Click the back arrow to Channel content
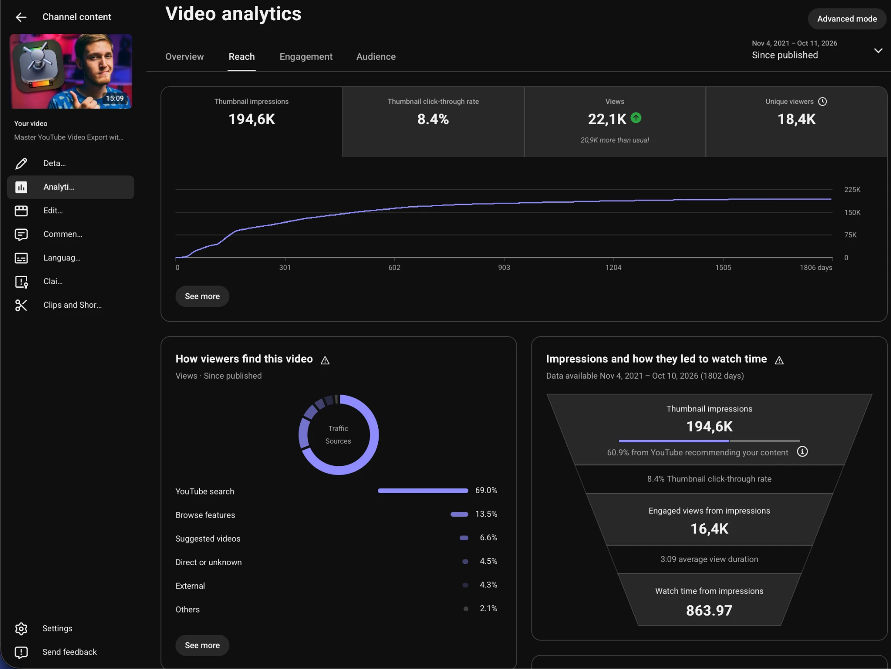The width and height of the screenshot is (891, 669). coord(21,17)
